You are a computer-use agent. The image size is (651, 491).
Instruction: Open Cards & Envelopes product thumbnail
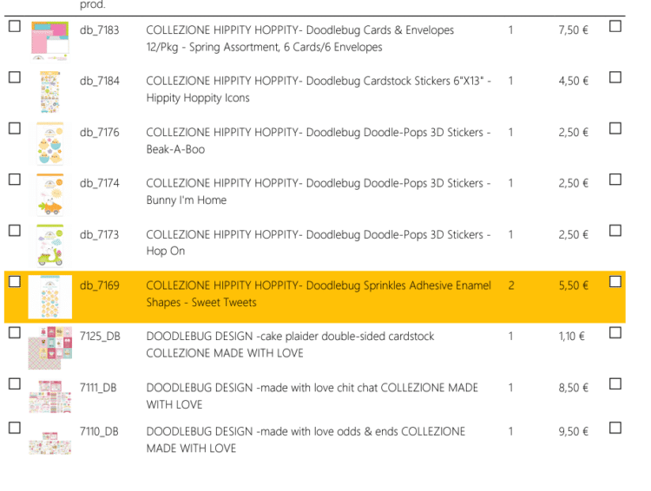click(49, 41)
